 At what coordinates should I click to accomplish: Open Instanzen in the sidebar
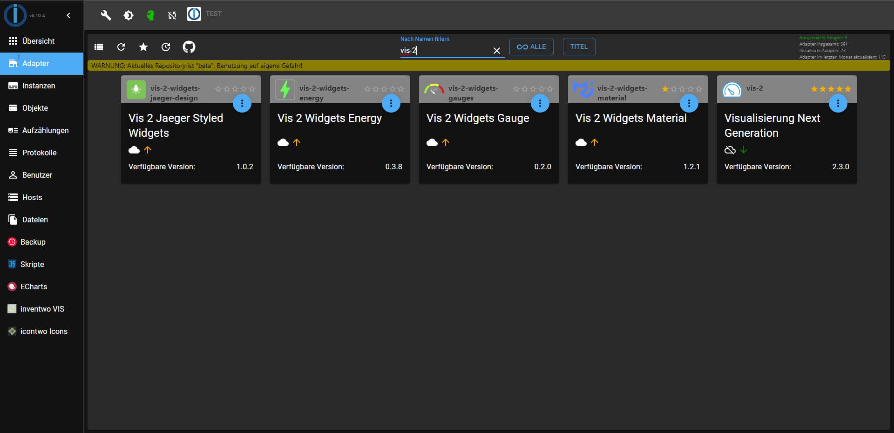point(42,86)
